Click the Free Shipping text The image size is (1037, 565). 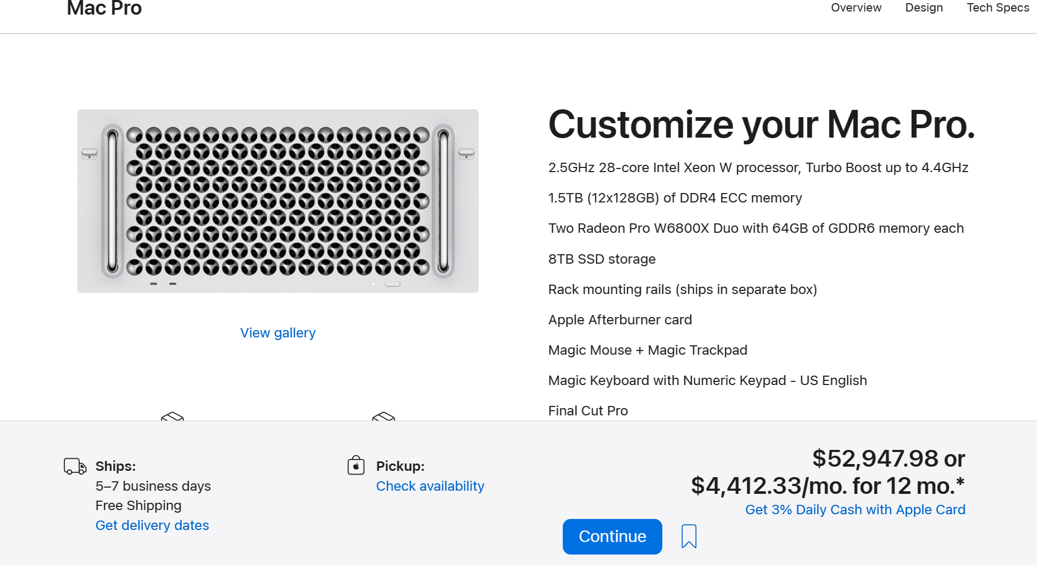tap(138, 505)
